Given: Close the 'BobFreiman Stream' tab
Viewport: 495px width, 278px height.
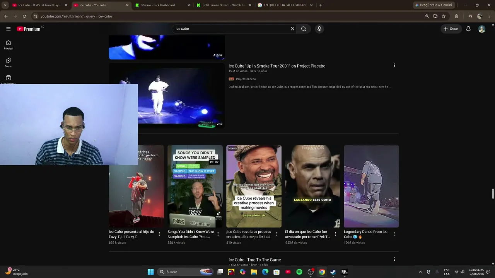Looking at the screenshot, I should tap(250, 5).
